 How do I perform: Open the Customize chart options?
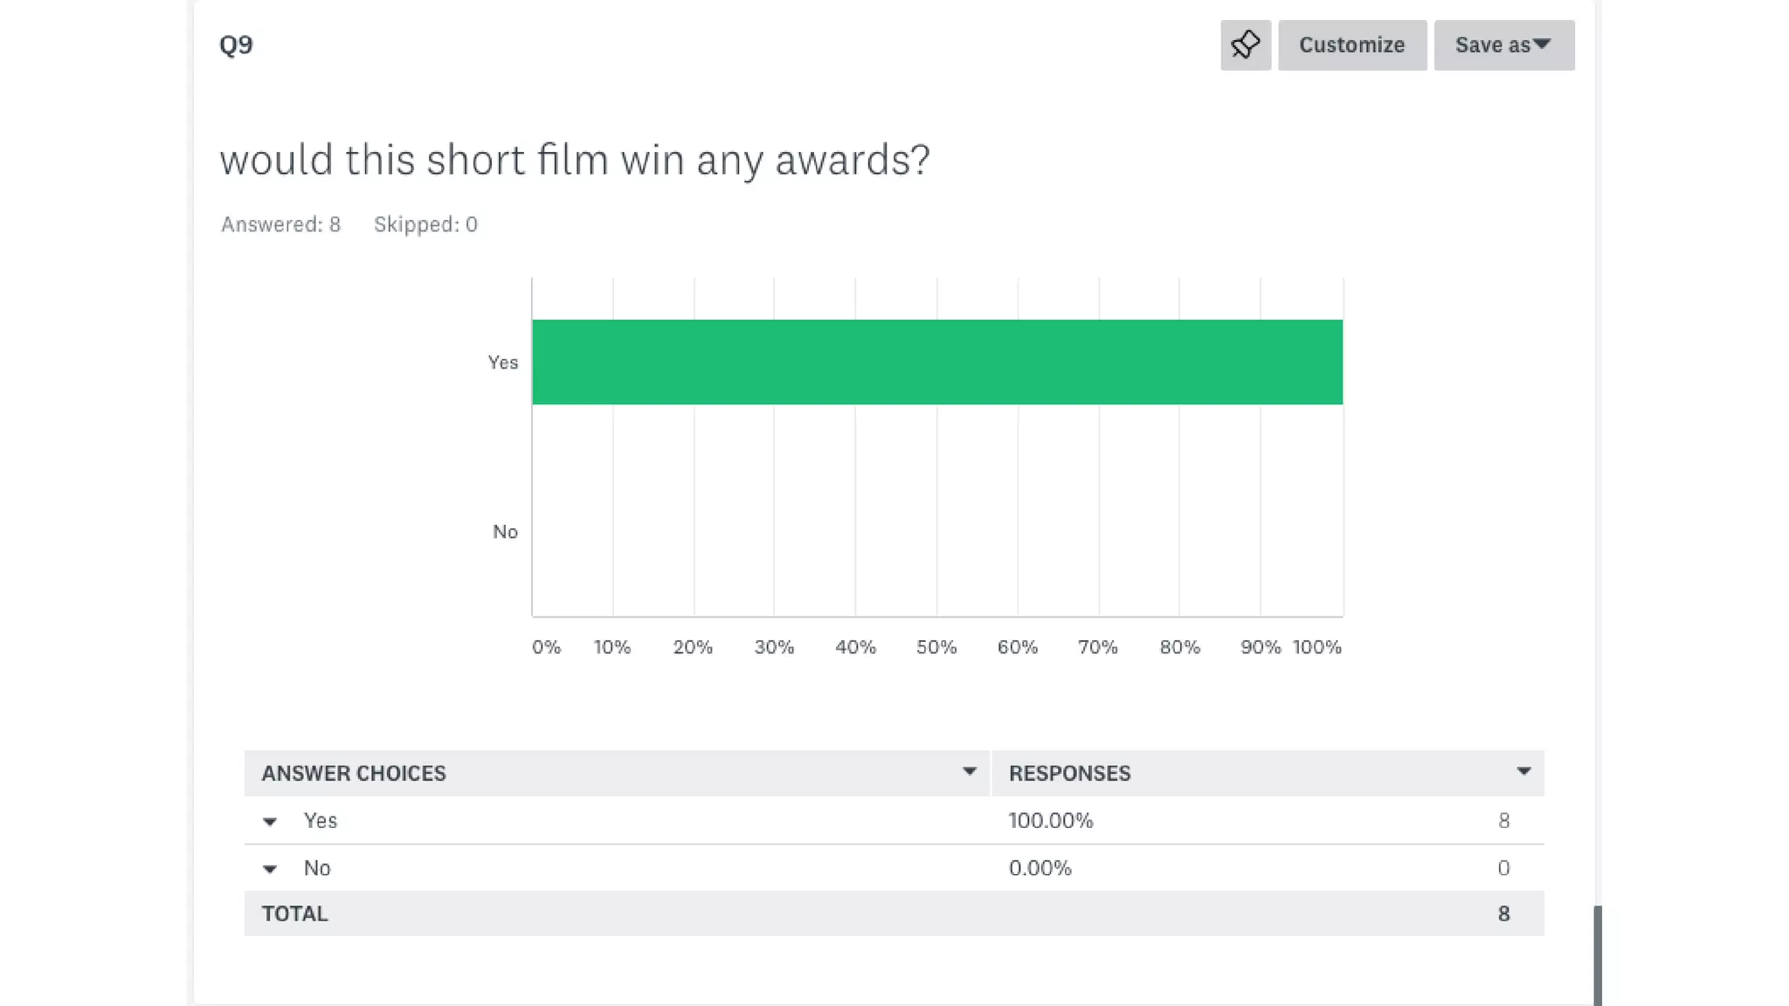tap(1351, 45)
